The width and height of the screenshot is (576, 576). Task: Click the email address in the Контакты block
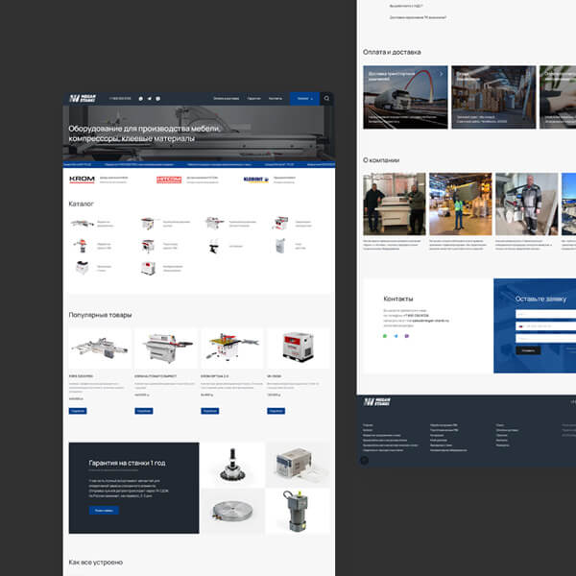click(x=430, y=321)
